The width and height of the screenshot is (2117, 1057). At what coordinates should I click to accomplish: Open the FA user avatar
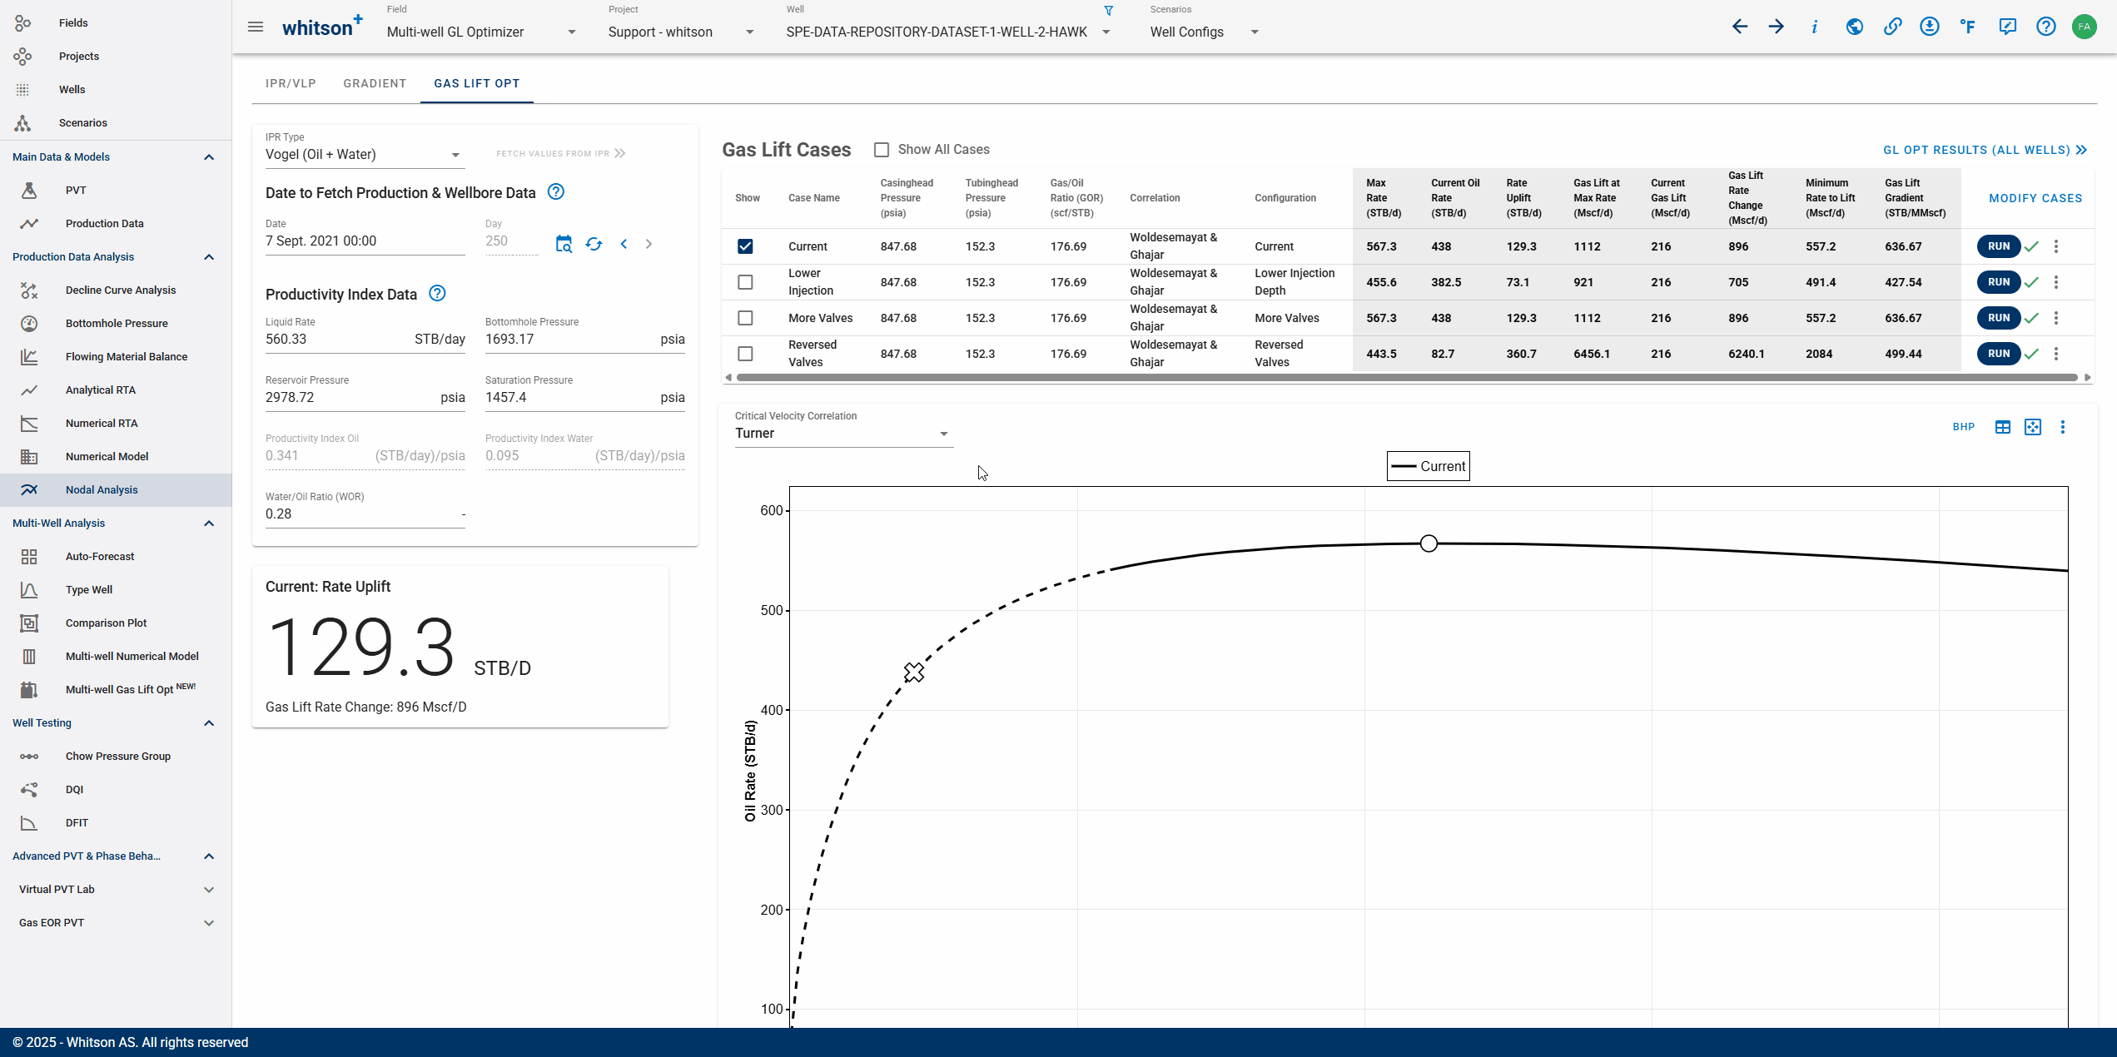click(2084, 27)
